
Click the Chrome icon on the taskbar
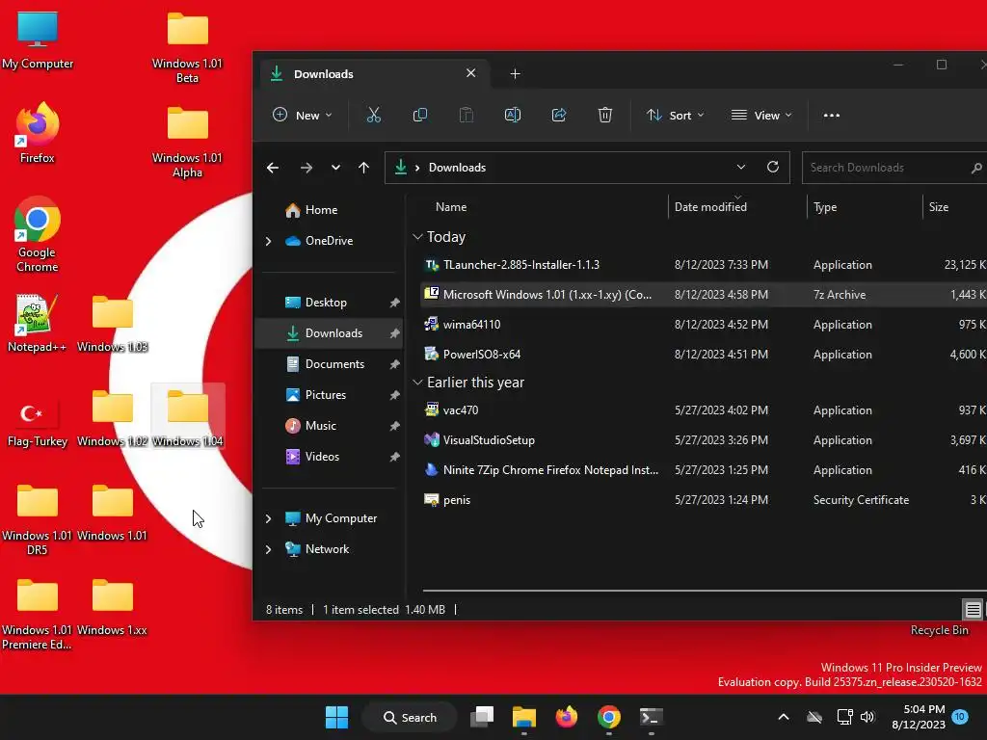pyautogui.click(x=609, y=717)
